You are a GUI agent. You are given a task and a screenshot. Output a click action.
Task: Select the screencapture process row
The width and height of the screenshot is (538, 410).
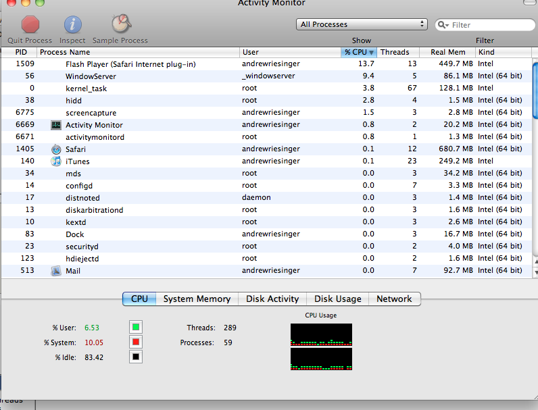coord(267,113)
